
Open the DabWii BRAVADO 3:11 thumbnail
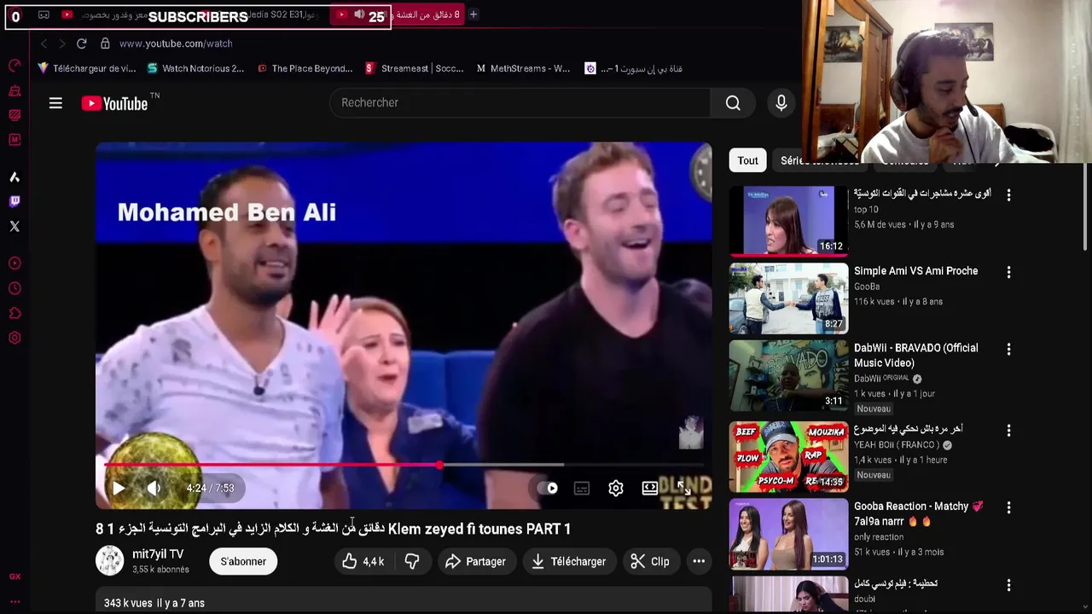click(x=788, y=375)
